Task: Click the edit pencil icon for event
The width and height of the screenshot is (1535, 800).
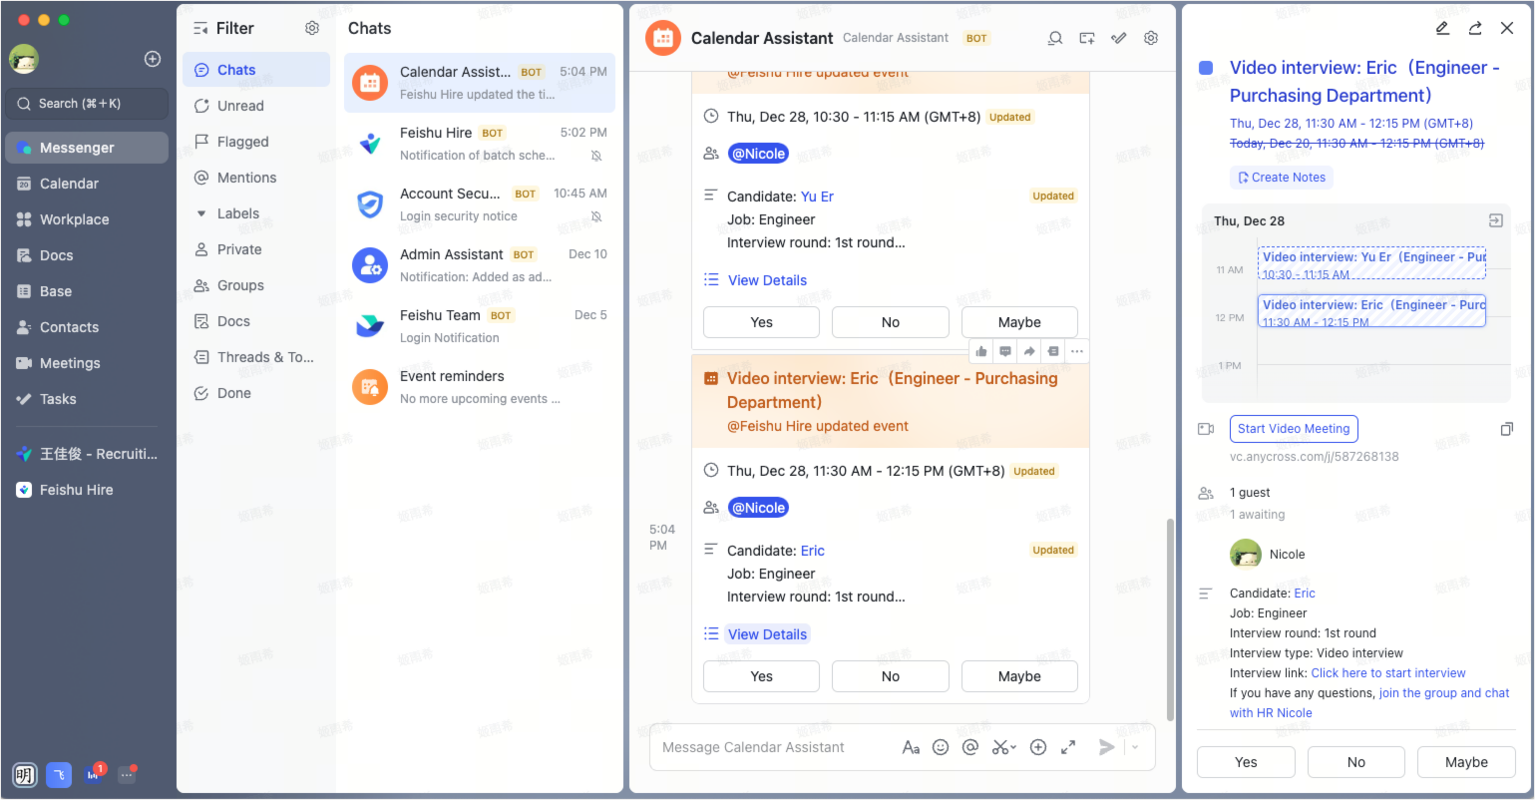Action: click(1442, 28)
